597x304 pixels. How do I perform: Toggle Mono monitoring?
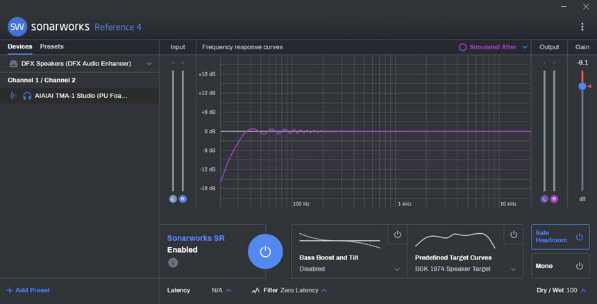pos(560,266)
